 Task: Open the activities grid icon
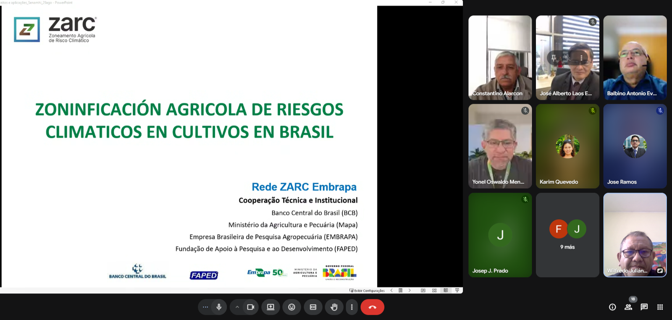click(660, 307)
